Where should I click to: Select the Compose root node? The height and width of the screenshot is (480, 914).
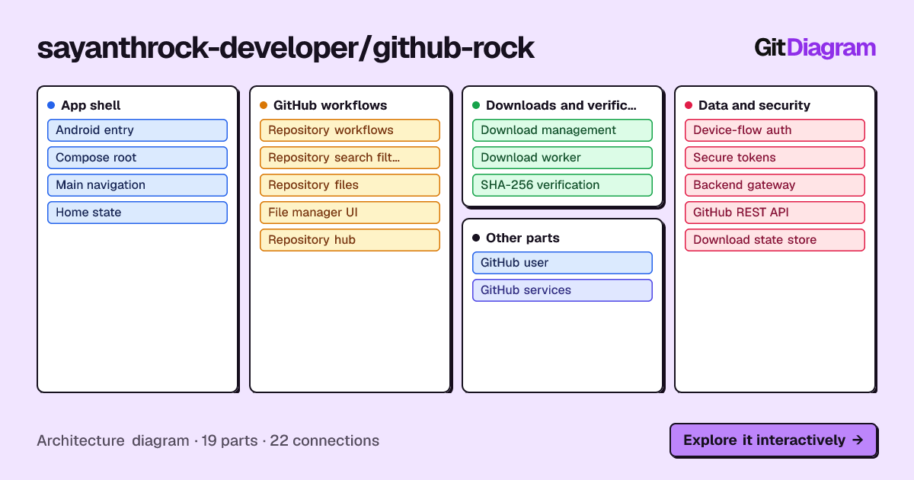tap(137, 158)
